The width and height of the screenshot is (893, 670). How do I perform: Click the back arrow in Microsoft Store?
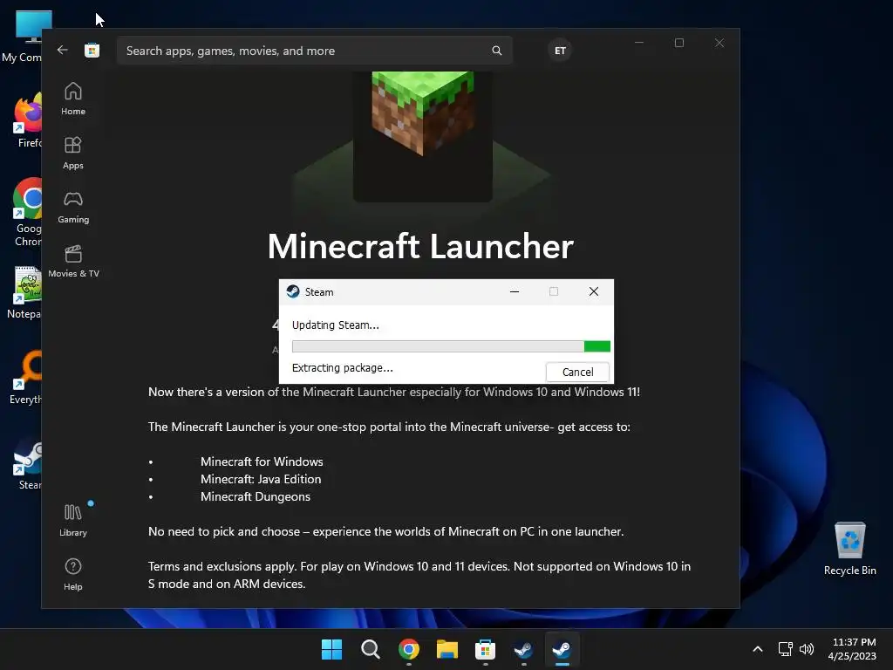tap(62, 50)
